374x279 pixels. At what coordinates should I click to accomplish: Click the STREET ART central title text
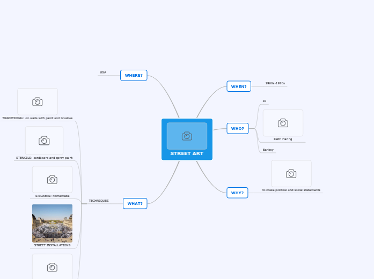pyautogui.click(x=187, y=153)
